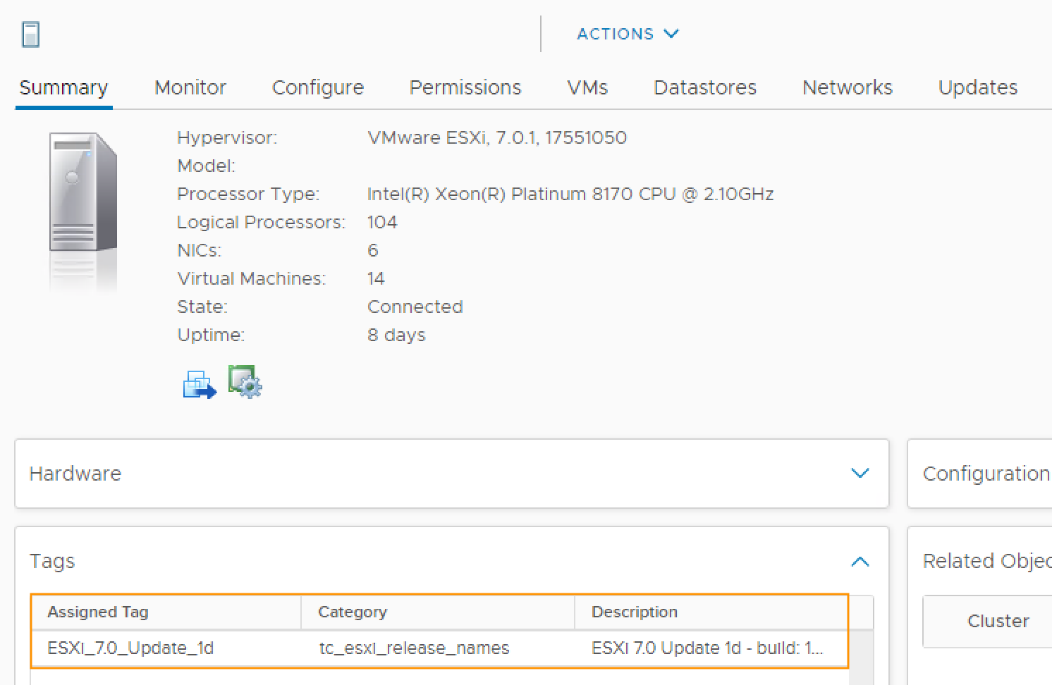Screen dimensions: 1052x685
Task: Select the Summary tab
Action: click(x=63, y=87)
